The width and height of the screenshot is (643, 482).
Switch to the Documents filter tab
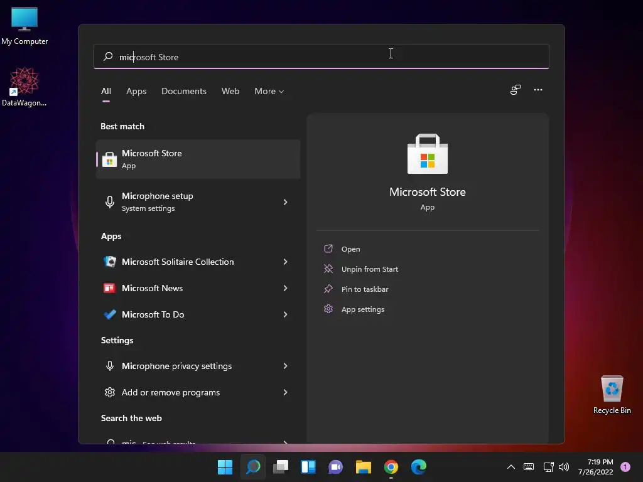(184, 91)
